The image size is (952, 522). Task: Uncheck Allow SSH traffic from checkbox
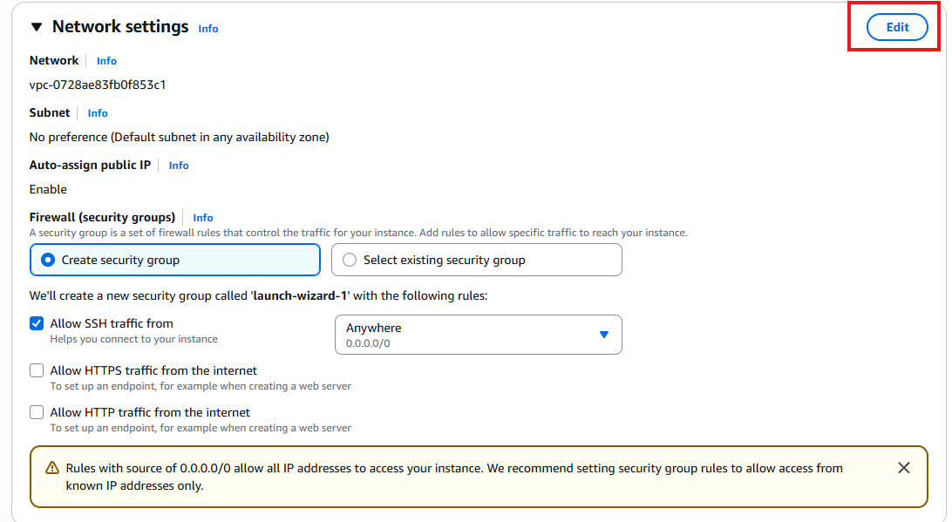[x=37, y=323]
